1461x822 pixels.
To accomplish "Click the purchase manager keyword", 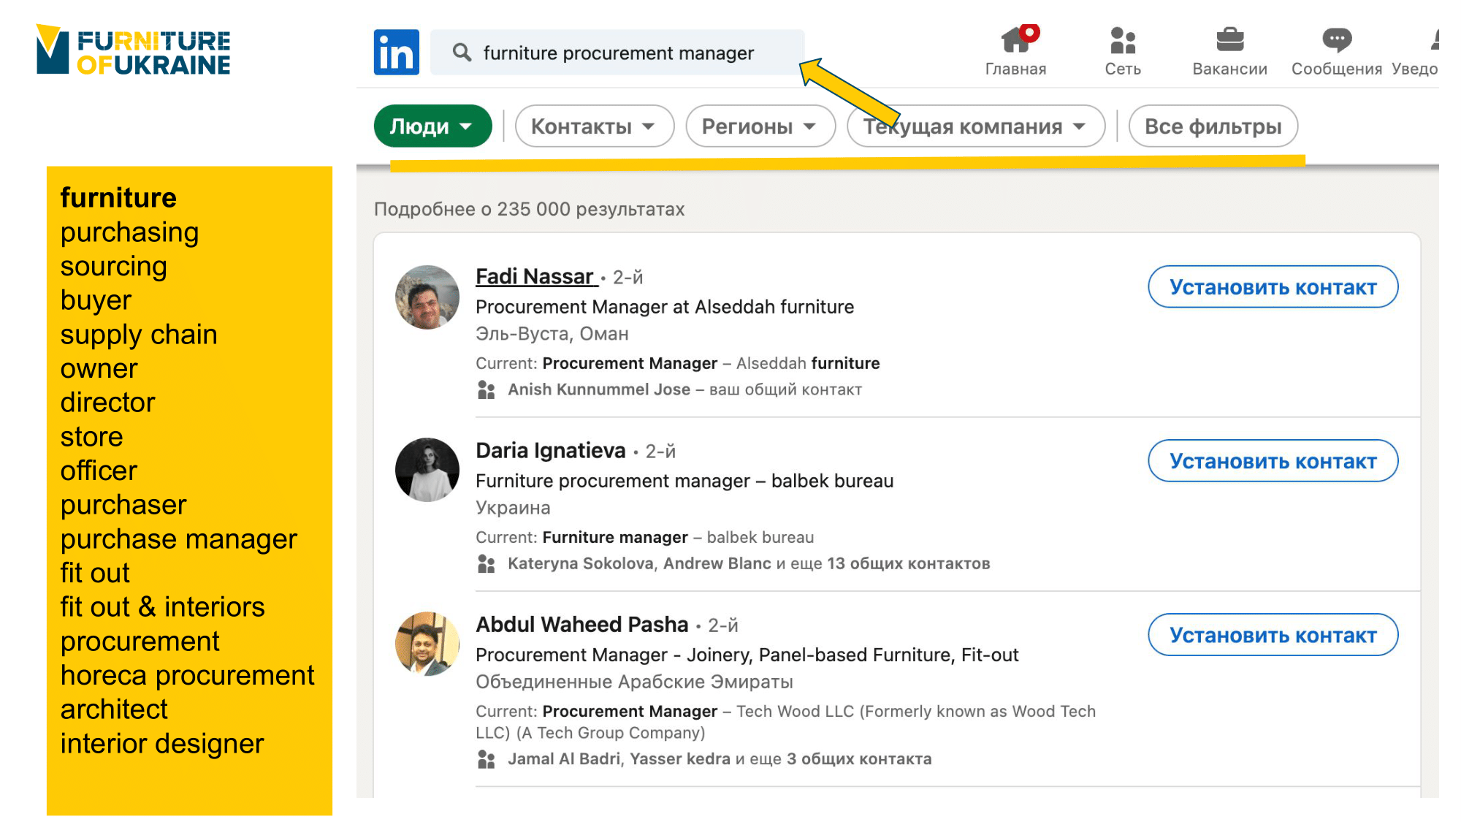I will pos(178,539).
